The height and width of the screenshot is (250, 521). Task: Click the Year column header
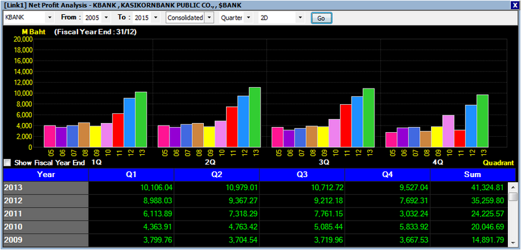46,174
